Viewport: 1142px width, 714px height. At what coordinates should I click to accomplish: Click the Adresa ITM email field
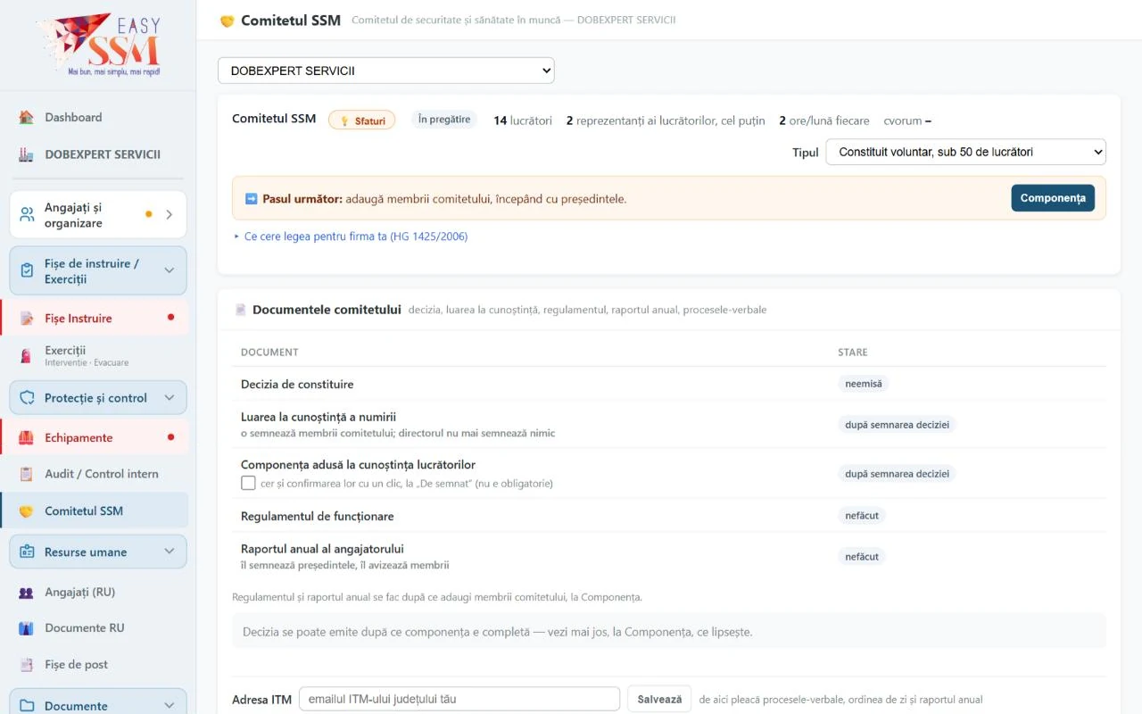click(459, 700)
